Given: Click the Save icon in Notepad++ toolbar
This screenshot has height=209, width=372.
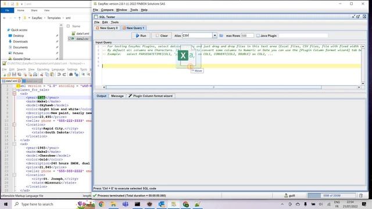Looking at the screenshot, I should pyautogui.click(x=14, y=75).
